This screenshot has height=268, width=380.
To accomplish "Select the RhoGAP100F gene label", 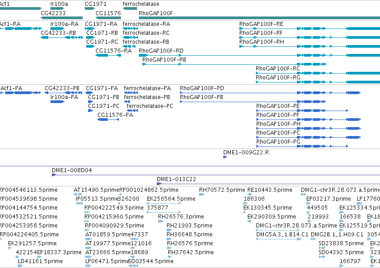I will tap(156, 13).
